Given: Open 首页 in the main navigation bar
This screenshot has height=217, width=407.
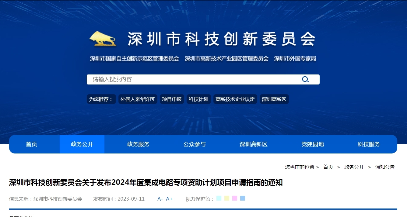Looking at the screenshot, I should 31,144.
